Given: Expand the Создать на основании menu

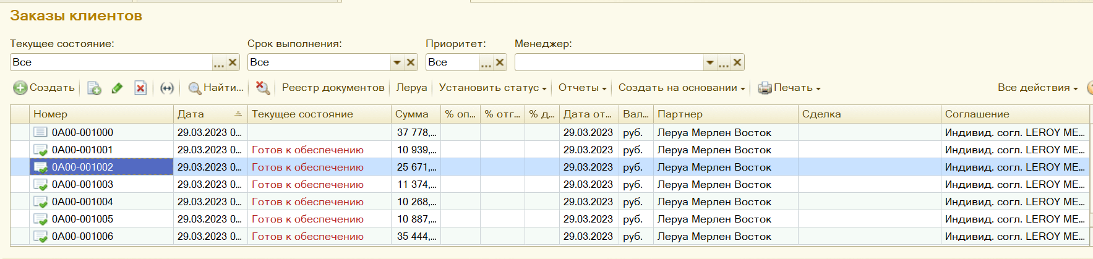Looking at the screenshot, I should pyautogui.click(x=682, y=88).
